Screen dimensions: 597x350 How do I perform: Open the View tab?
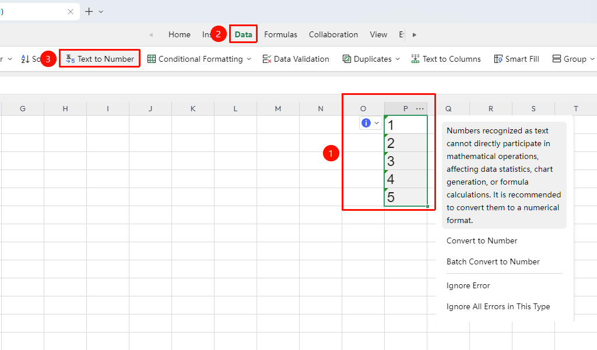[378, 34]
